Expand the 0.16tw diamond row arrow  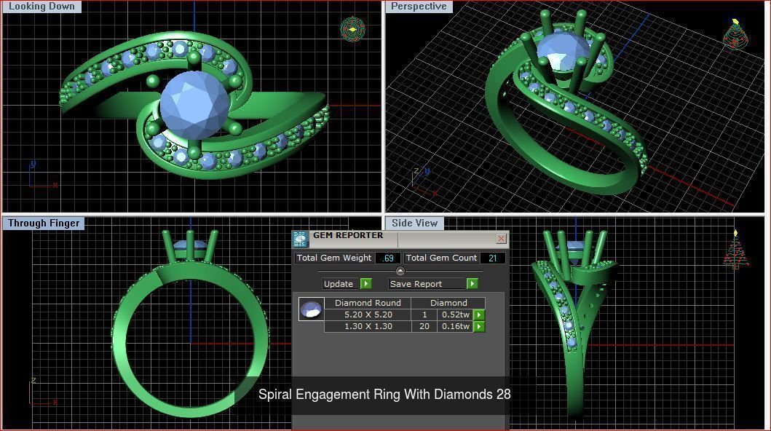(479, 326)
